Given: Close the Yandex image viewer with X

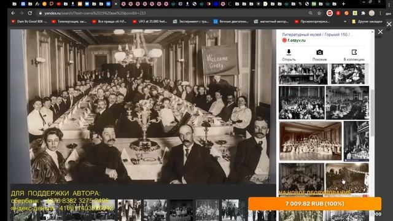Looking at the screenshot, I should [380, 32].
